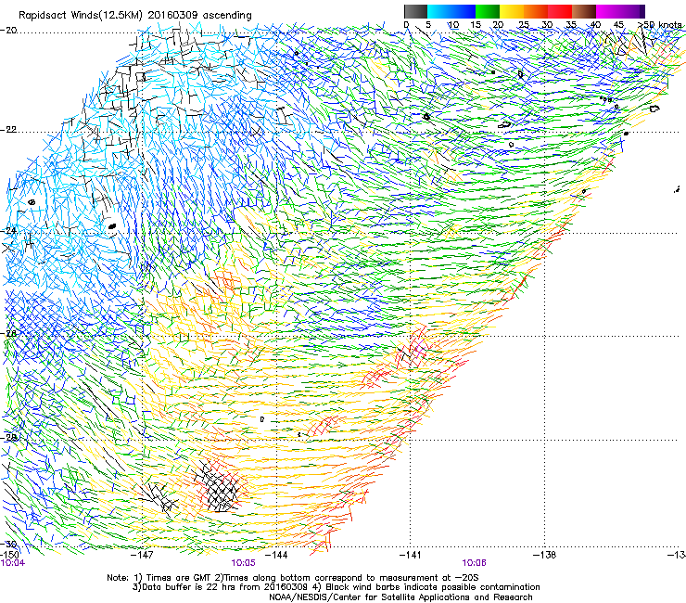Click the magenta wind barb cluster near -141
Screen dimensions: 686x603
pos(419,349)
